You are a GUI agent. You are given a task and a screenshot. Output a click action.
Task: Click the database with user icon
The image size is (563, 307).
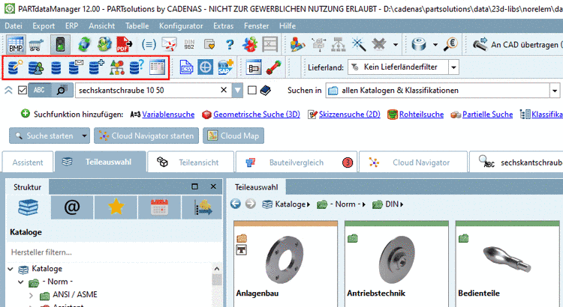pos(36,67)
